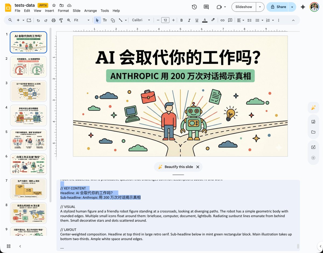Screen dimensions: 323x253
Task: Open the Share options dropdown arrow
Action: pos(292,7)
